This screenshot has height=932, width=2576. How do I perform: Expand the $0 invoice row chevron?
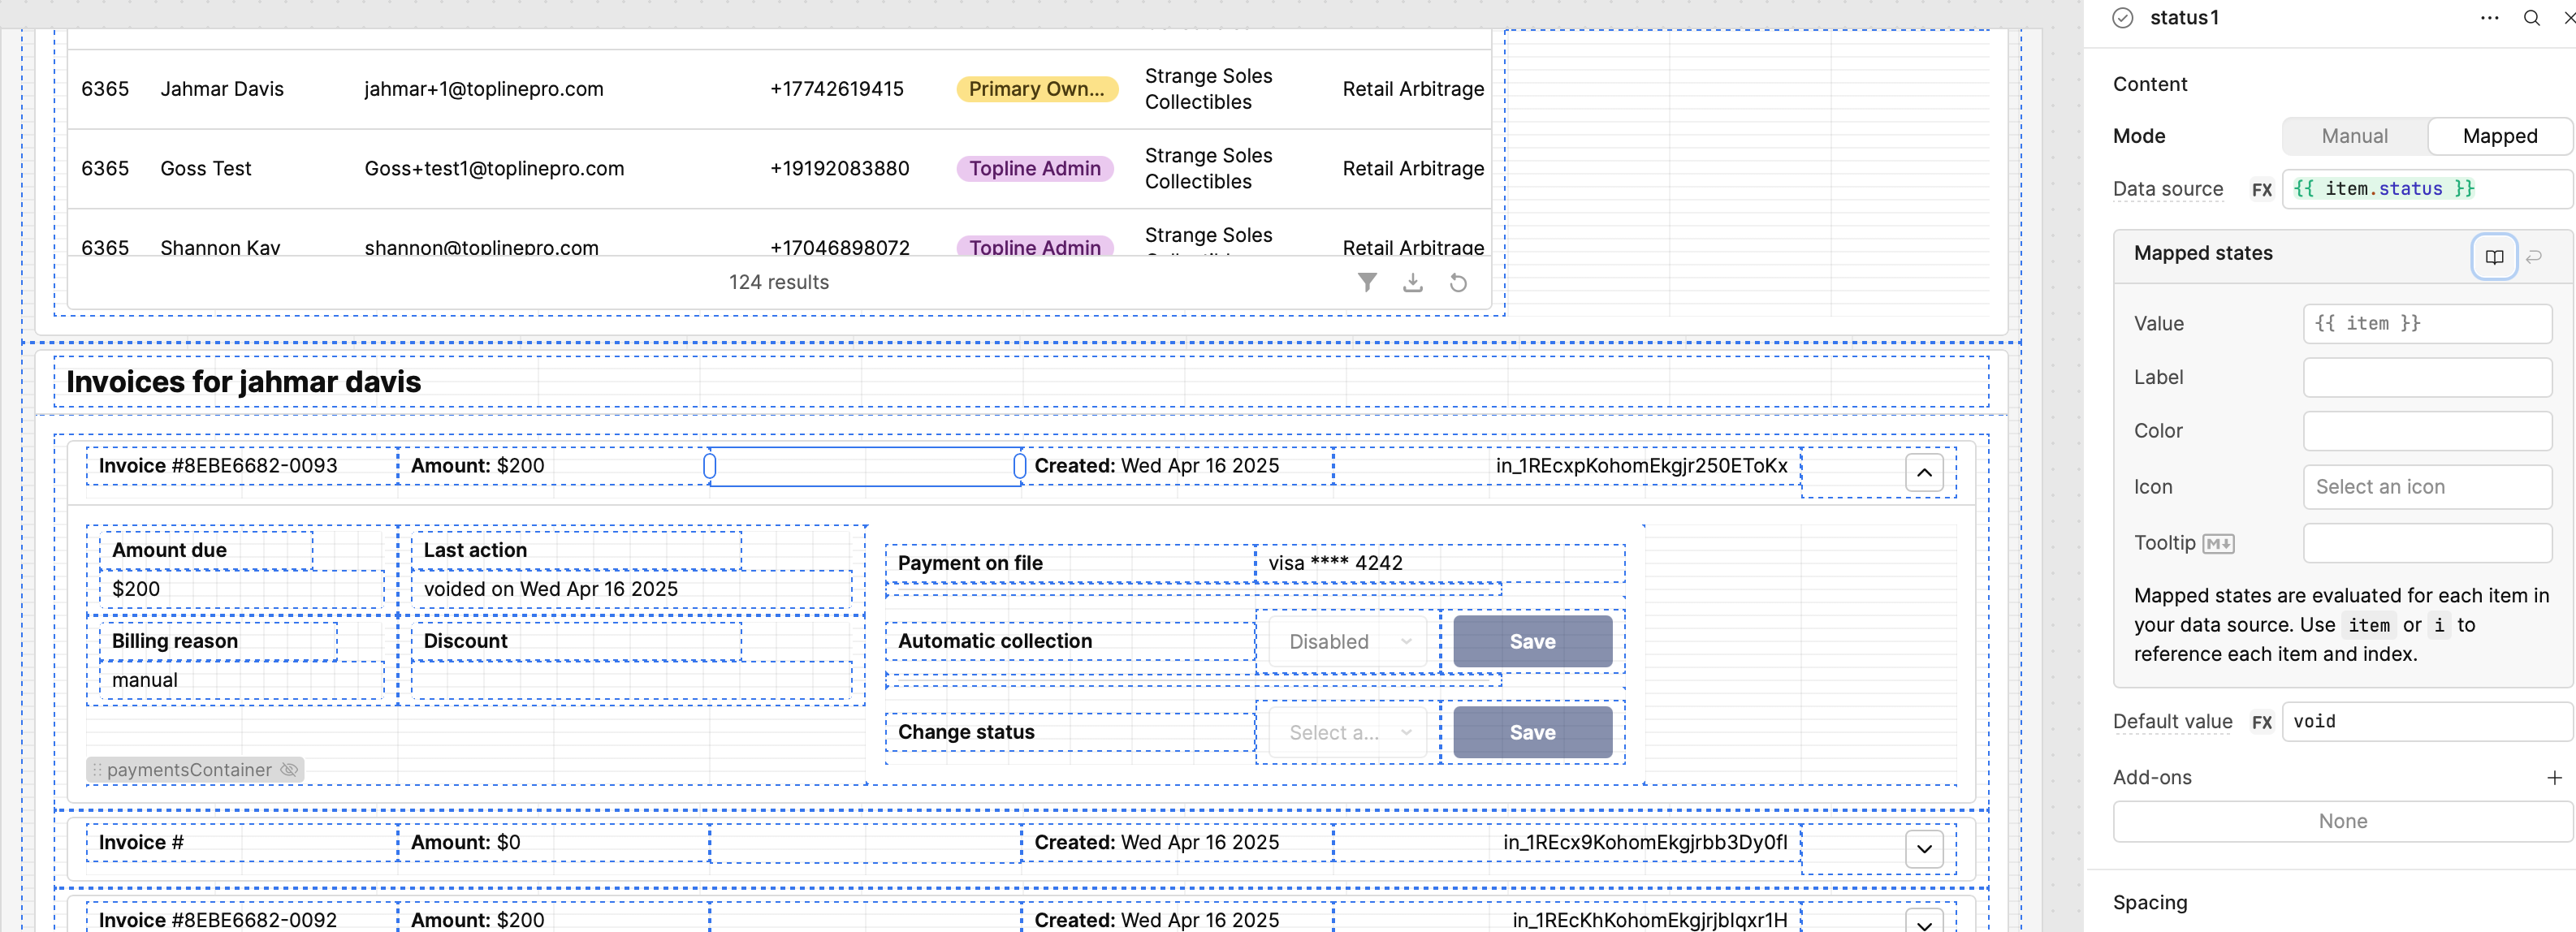coord(1924,850)
